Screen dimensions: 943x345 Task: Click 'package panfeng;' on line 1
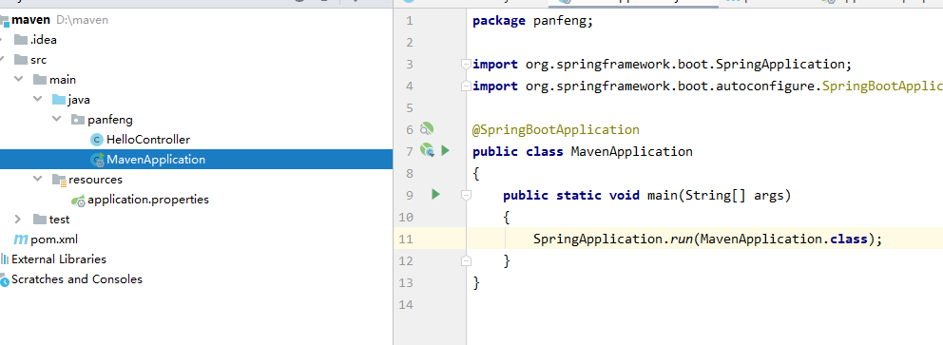pos(533,21)
